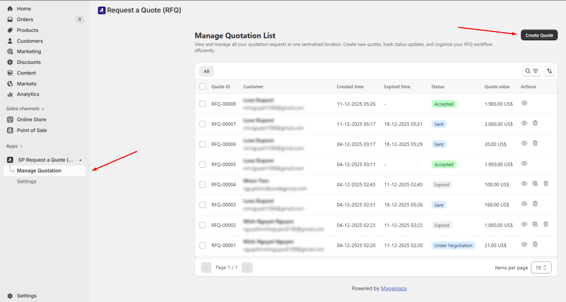Click the Created time column header
This screenshot has width=566, height=302.
tap(350, 87)
